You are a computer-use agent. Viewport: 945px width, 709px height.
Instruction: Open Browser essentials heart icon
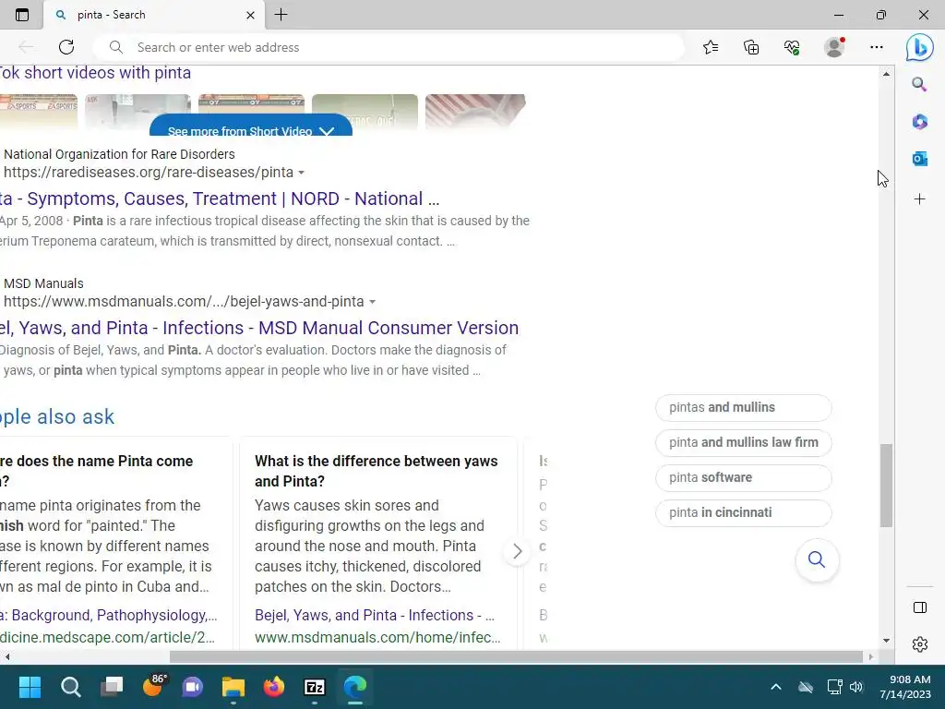point(792,47)
